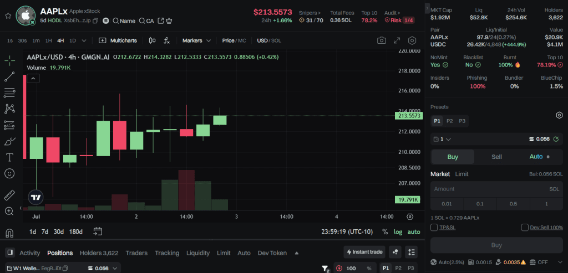Enable TP&SL checkbox

434,228
